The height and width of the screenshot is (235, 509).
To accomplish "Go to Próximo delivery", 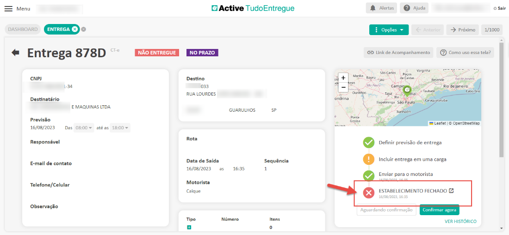I will click(463, 30).
